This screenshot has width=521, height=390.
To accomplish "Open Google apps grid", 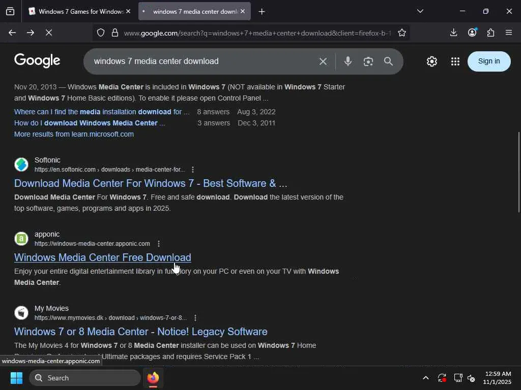I will pos(455,61).
